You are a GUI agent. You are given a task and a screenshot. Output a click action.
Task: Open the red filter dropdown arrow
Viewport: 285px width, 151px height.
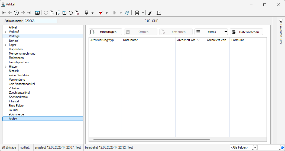(x=106, y=13)
